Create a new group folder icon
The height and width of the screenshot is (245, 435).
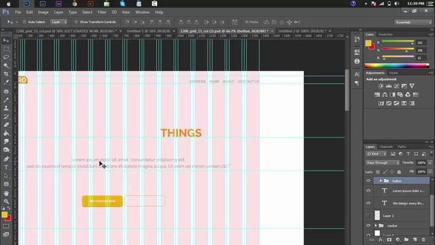(x=406, y=240)
